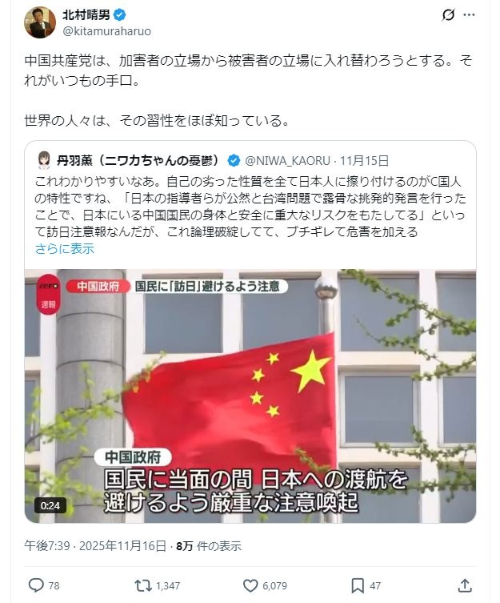Click verified badge next to 丹羽薫

click(234, 160)
